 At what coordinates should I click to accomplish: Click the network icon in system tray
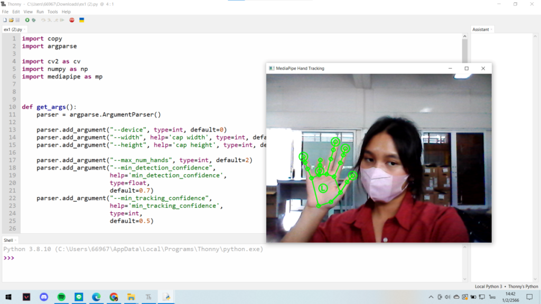pyautogui.click(x=482, y=297)
